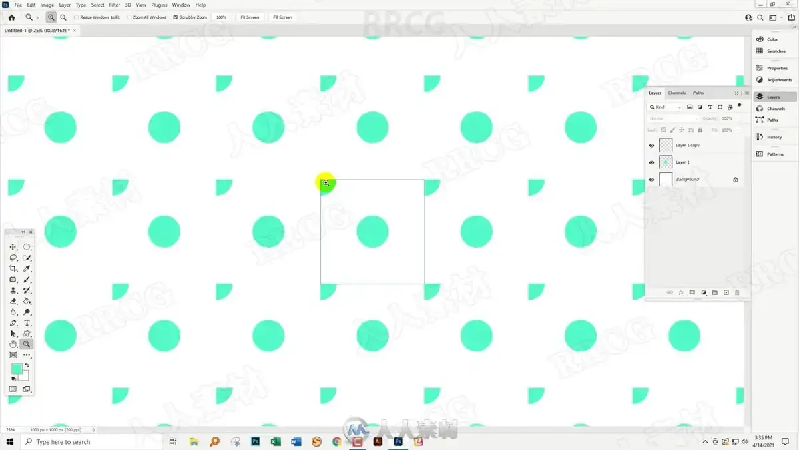Open the History panel
799x450 pixels.
point(774,137)
